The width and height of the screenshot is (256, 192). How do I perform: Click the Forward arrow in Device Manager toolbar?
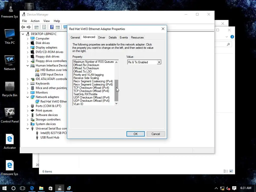29,27
